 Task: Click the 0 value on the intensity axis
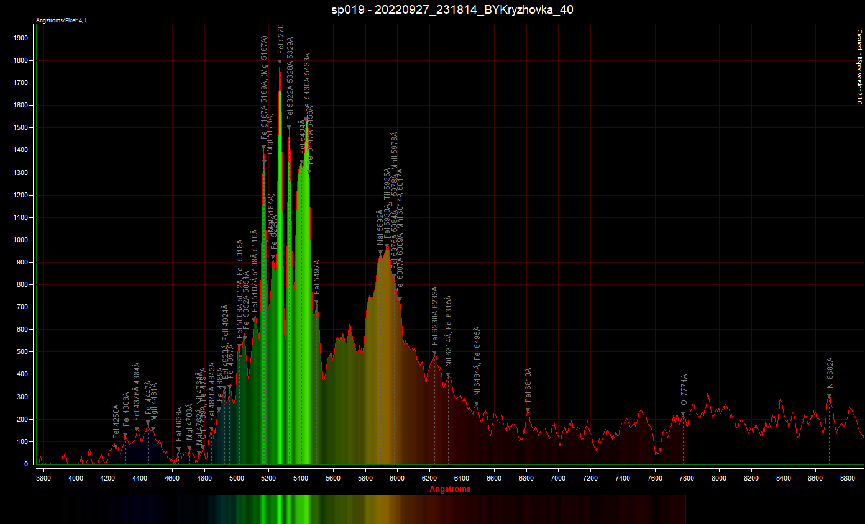pyautogui.click(x=26, y=464)
